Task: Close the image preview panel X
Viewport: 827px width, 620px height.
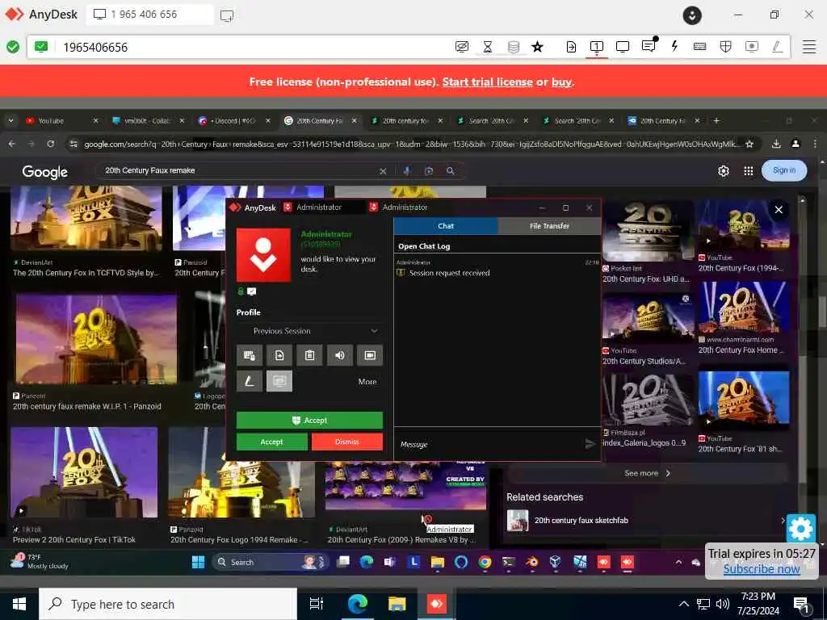Action: tap(779, 210)
